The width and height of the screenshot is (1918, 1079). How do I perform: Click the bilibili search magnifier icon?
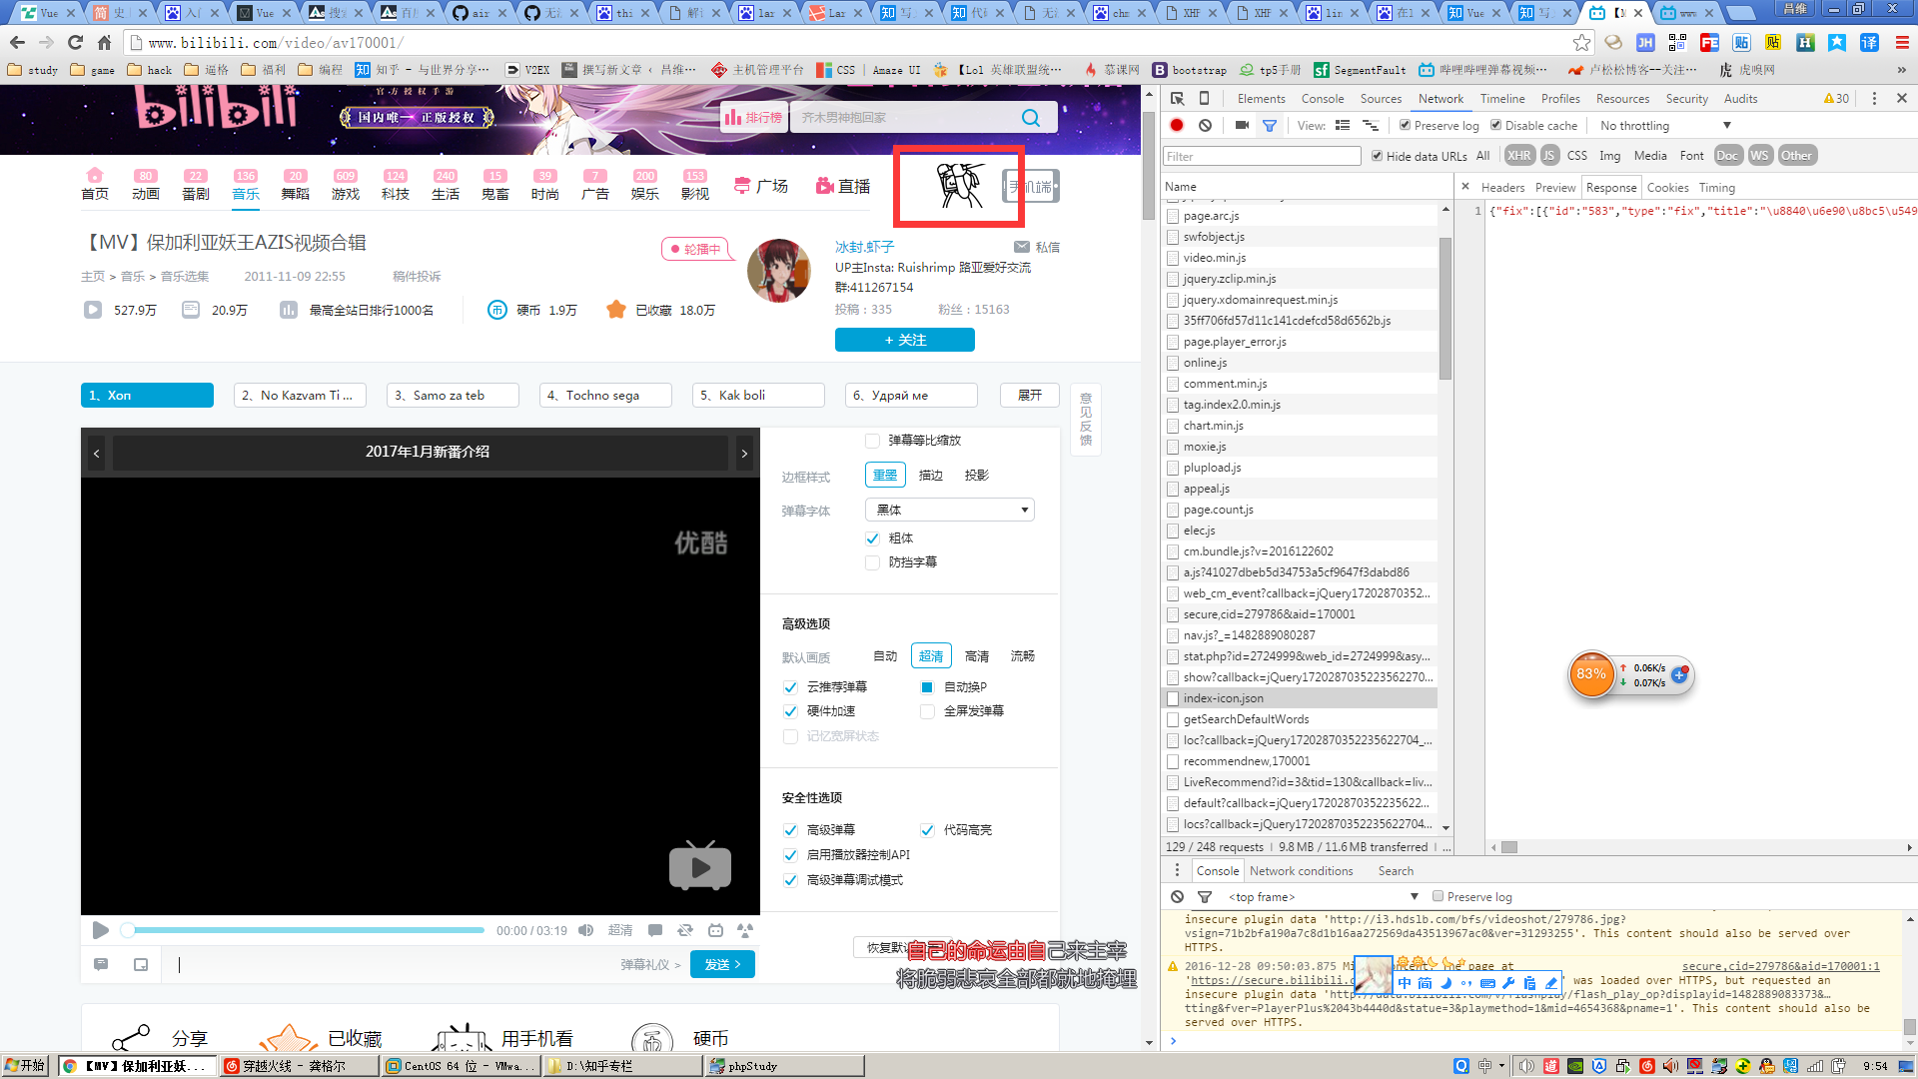coord(1030,118)
